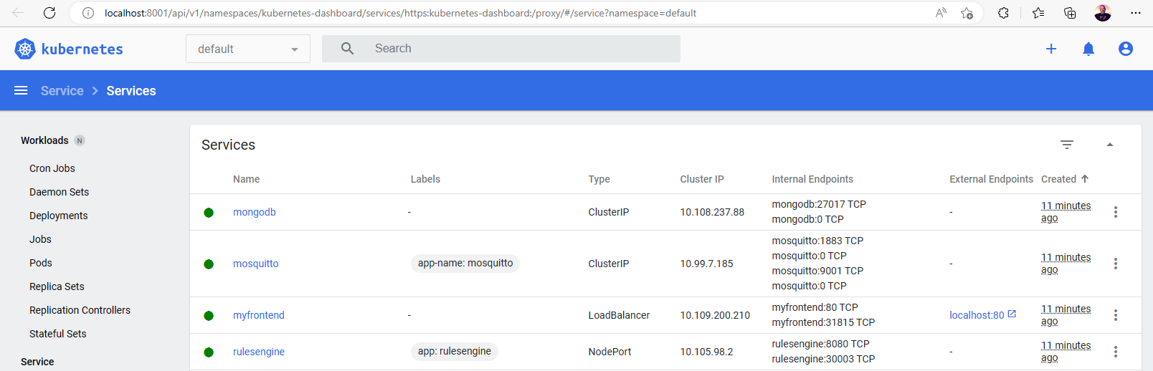Click the NodePort type cell
The image size is (1153, 371).
pos(610,352)
